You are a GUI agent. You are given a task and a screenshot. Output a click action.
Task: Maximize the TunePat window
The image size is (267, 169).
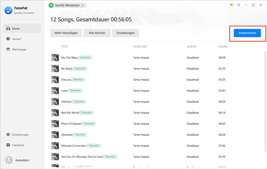(x=253, y=5)
